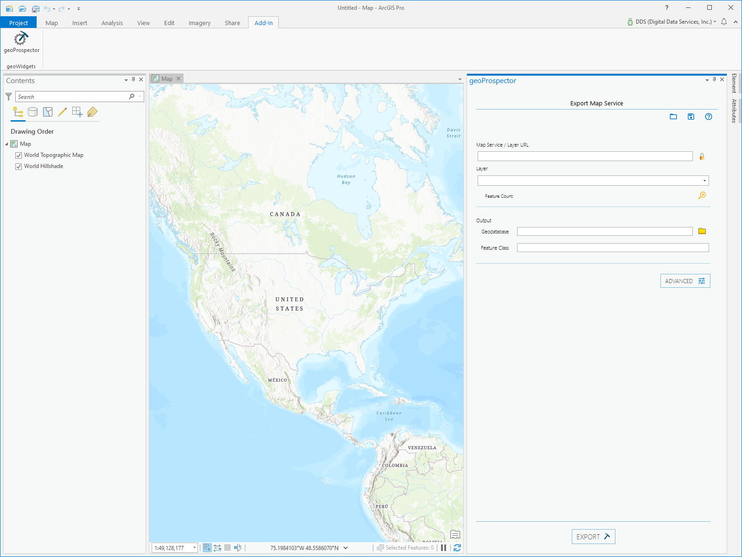Open the map view tab list dropdown

460,79
